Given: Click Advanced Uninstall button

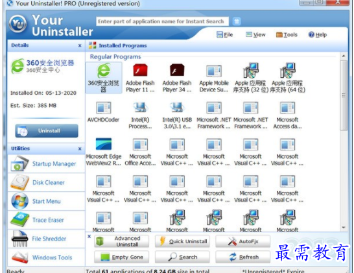Looking at the screenshot, I should click(x=121, y=241).
